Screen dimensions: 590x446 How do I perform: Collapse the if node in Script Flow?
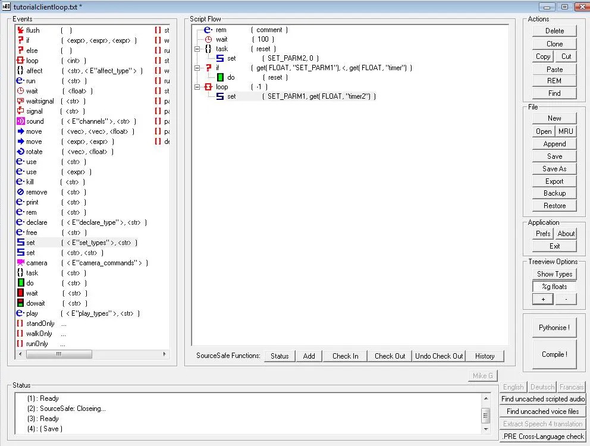(197, 68)
